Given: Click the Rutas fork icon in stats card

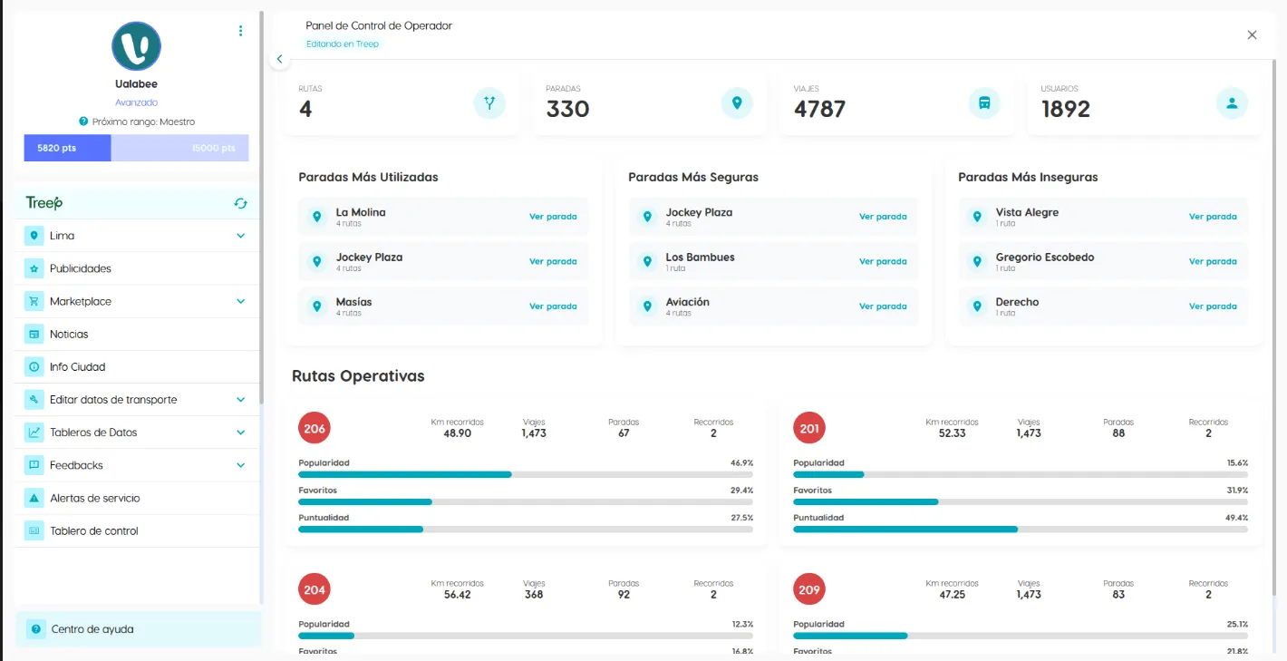Looking at the screenshot, I should tap(489, 103).
